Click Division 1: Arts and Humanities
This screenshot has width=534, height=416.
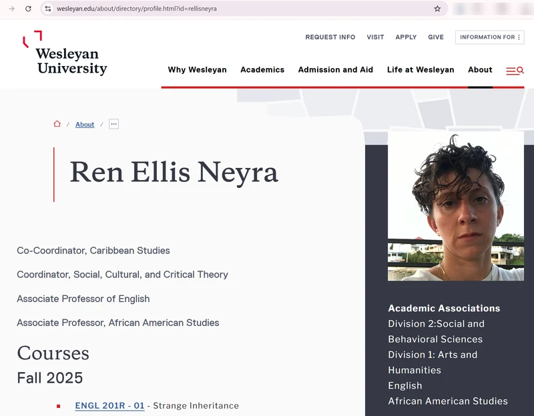coord(433,362)
